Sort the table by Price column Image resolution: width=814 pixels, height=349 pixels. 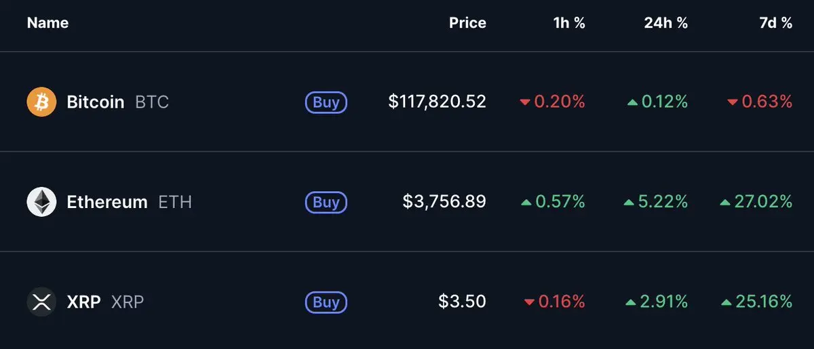point(467,22)
